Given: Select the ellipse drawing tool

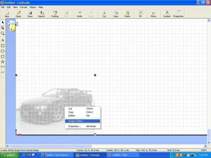Looking at the screenshot, I should click(x=3, y=51).
